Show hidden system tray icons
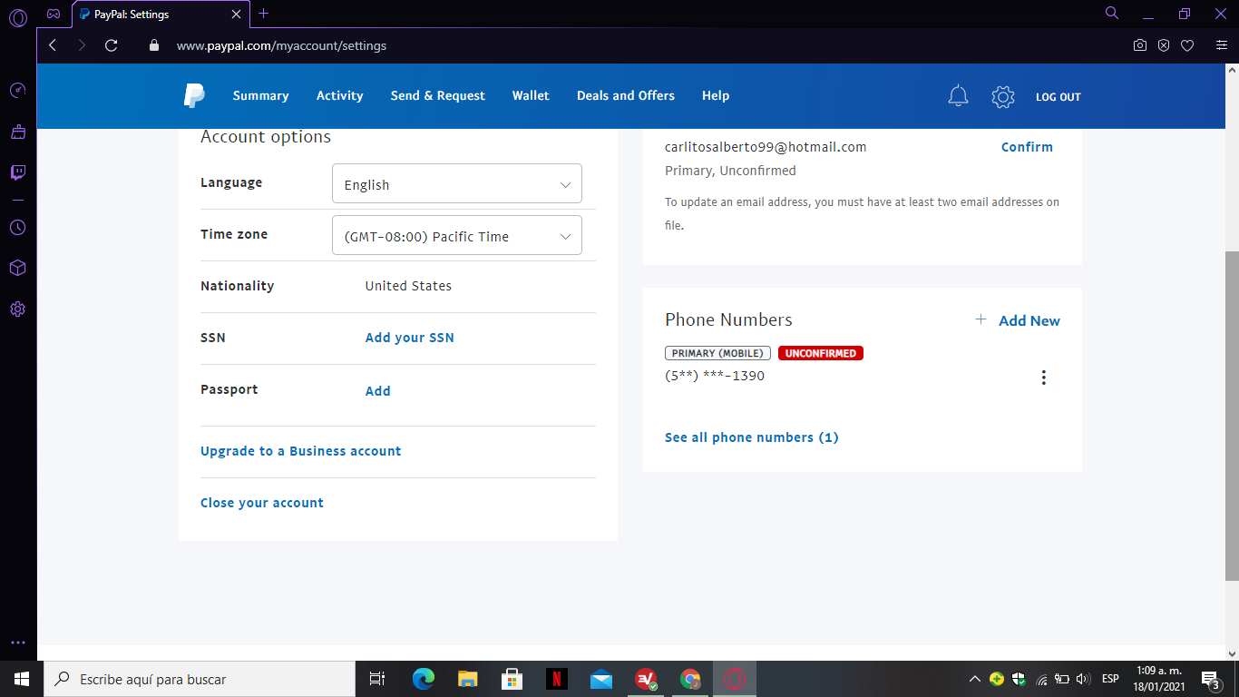 (975, 679)
